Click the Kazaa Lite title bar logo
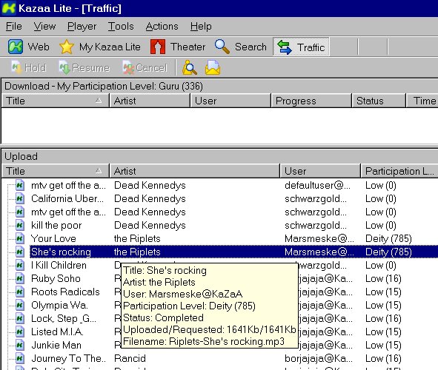 tap(8, 8)
